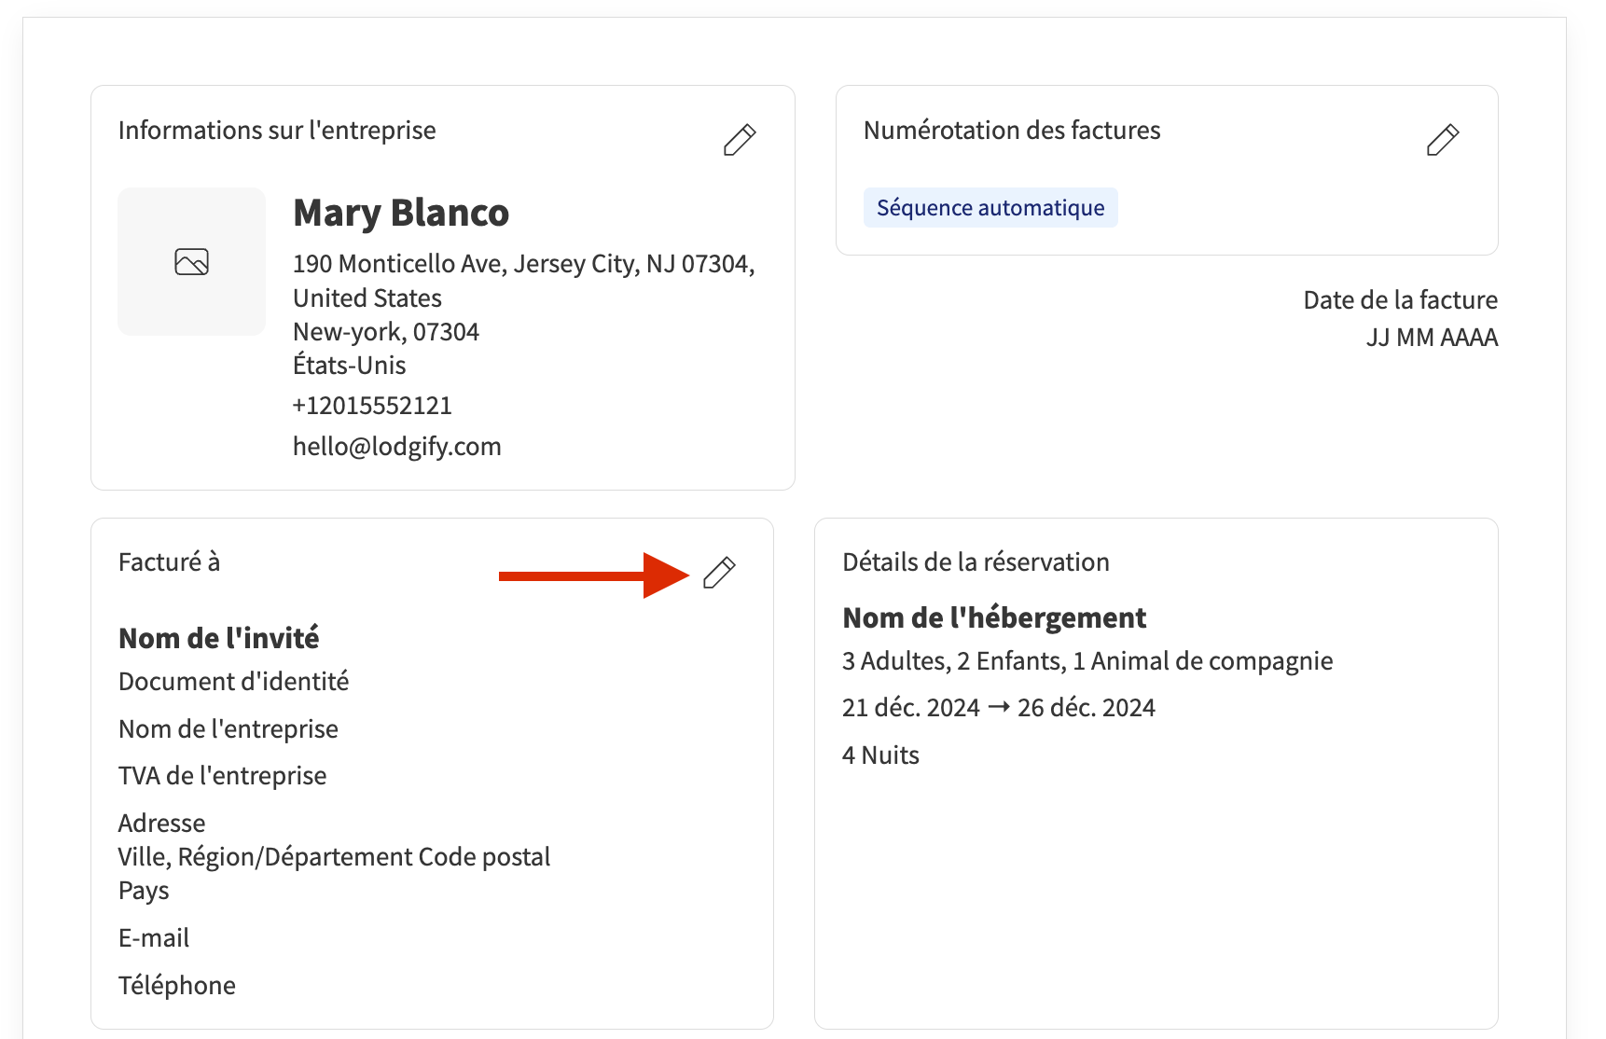Click the E-mail field in Facturé à
This screenshot has height=1039, width=1606.
[154, 938]
